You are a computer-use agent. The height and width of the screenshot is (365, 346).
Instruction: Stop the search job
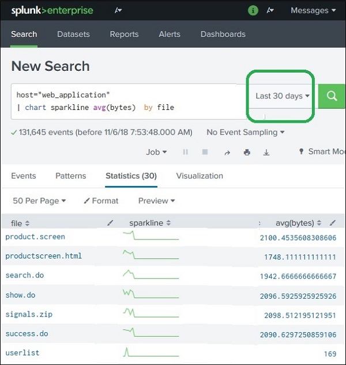point(205,152)
